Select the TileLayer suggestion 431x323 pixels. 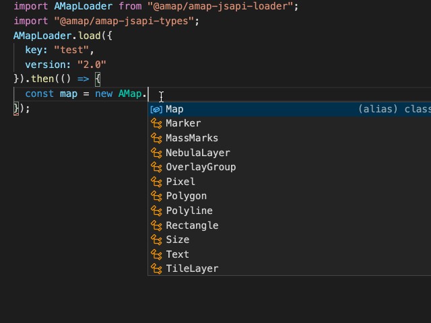pos(192,268)
